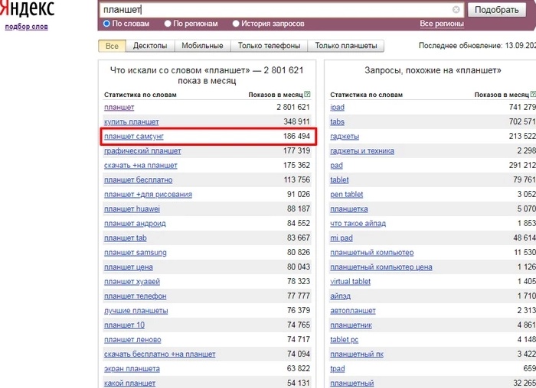Open the help icon beside the left "Показов в месяц" header
Screen dimensions: 536x388
point(307,94)
